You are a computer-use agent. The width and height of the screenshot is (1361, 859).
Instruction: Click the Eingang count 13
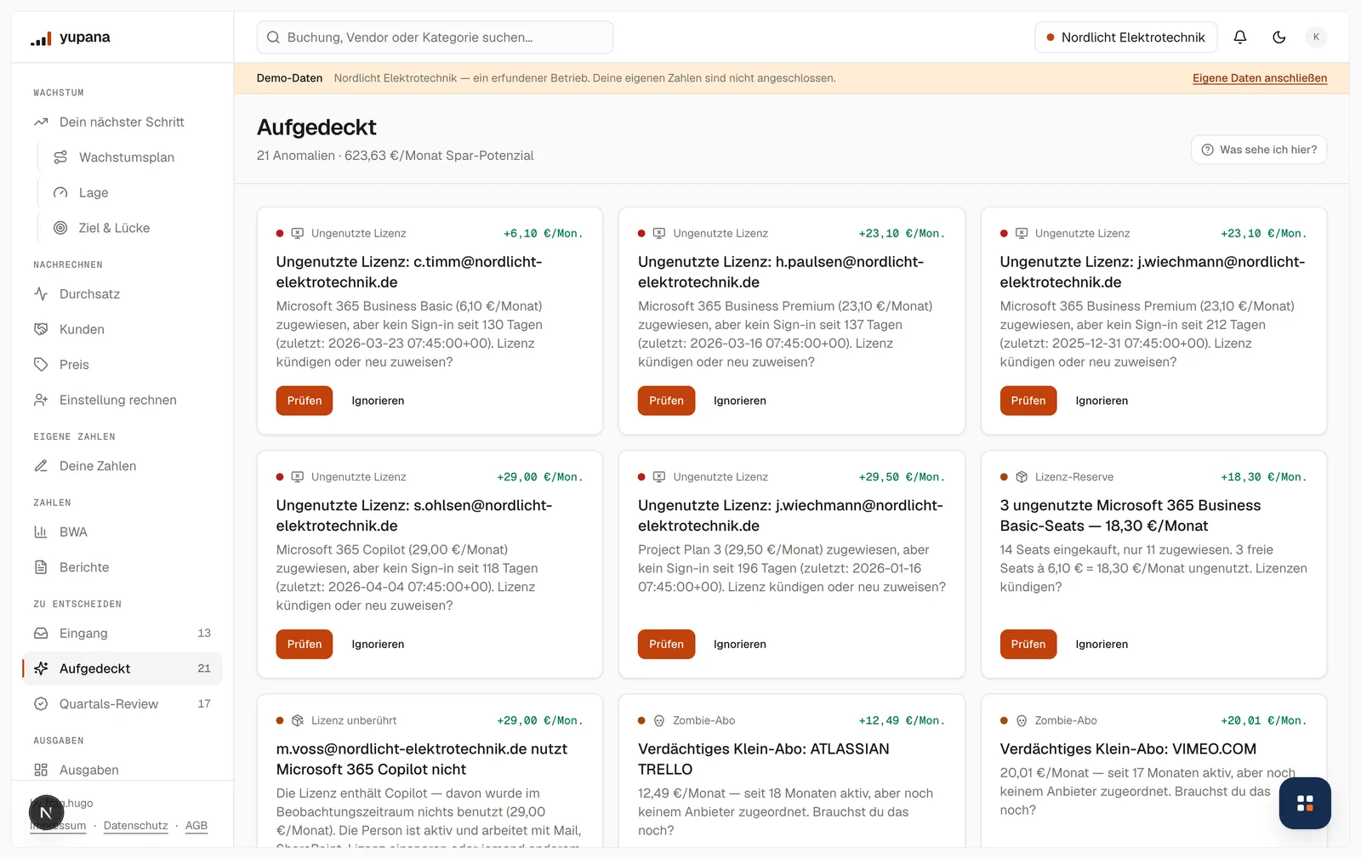coord(204,634)
